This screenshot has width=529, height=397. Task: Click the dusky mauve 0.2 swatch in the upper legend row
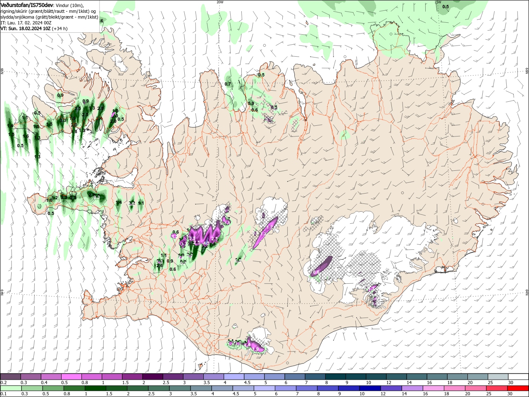point(10,377)
